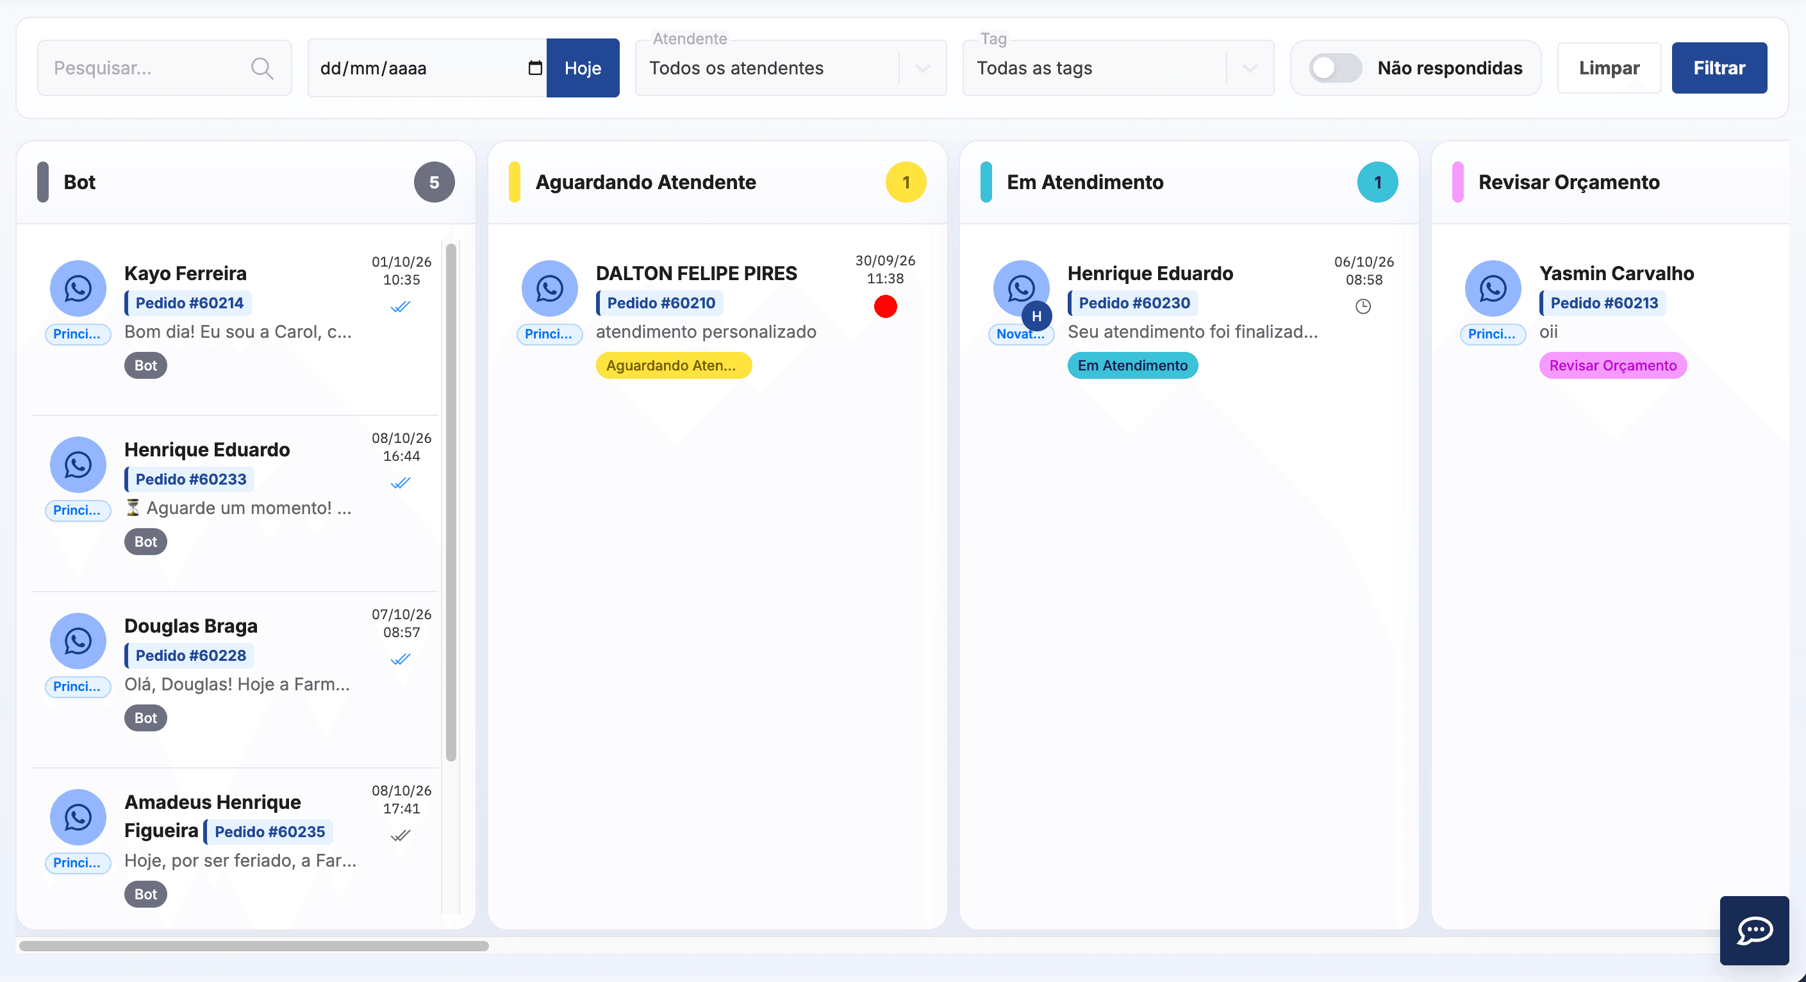Click Kayo Ferreira's WhatsApp avatar icon
1806x982 pixels.
78,288
